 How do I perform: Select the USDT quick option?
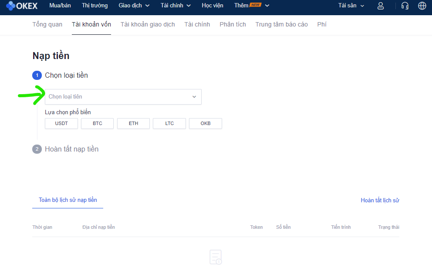click(61, 124)
